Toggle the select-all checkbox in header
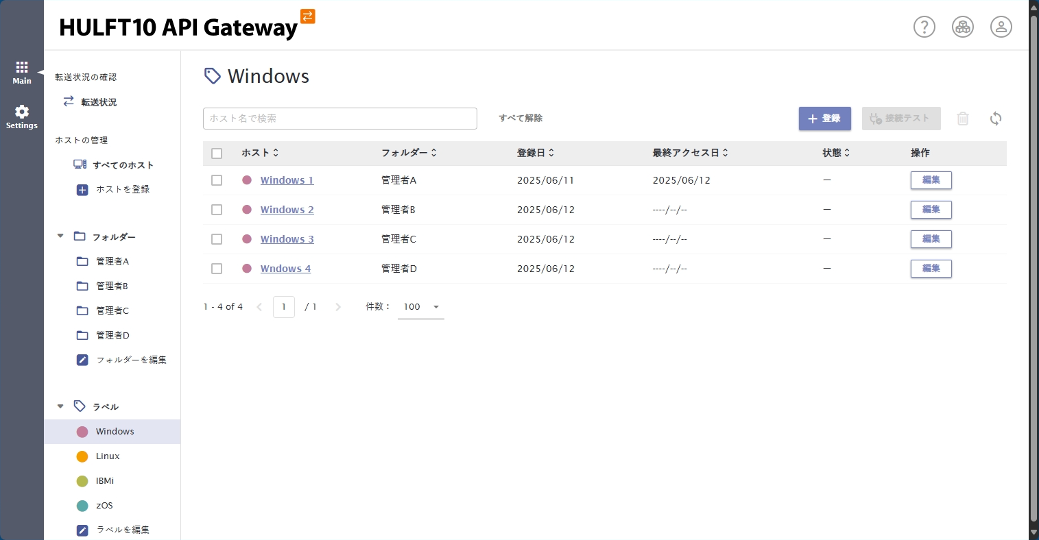The height and width of the screenshot is (540, 1039). pyautogui.click(x=217, y=154)
